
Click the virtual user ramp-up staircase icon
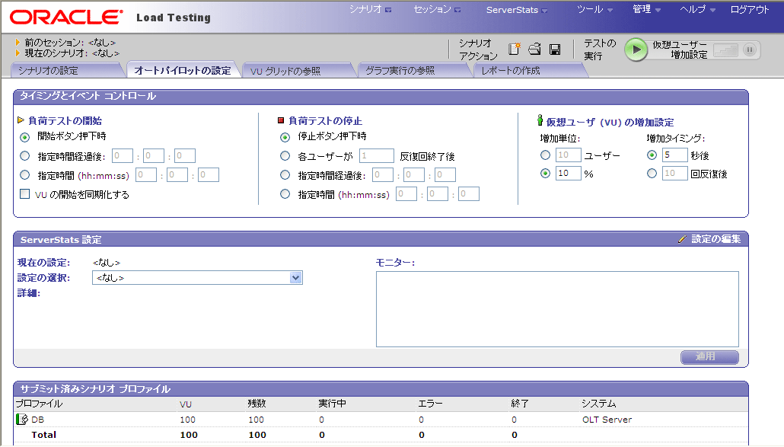[x=726, y=49]
